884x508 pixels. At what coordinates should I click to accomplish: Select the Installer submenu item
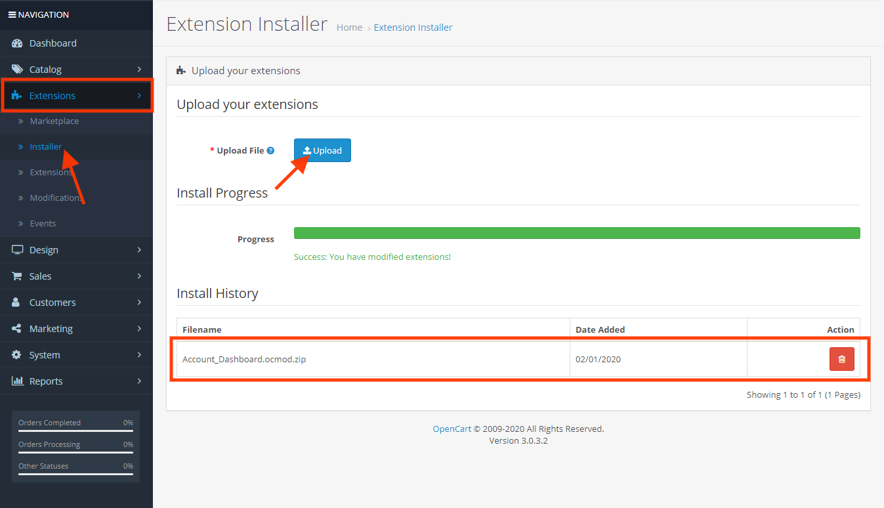(x=76, y=147)
